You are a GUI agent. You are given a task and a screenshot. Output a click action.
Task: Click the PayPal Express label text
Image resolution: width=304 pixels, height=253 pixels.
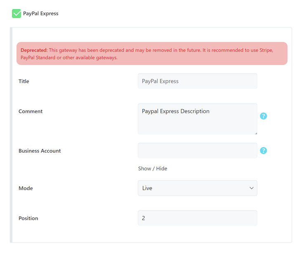(x=40, y=14)
